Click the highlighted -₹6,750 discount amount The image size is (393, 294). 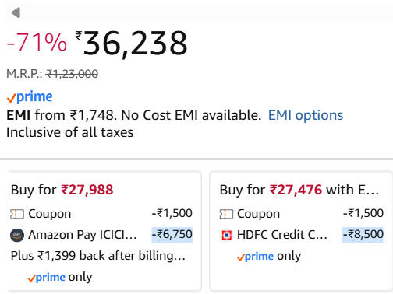[172, 235]
